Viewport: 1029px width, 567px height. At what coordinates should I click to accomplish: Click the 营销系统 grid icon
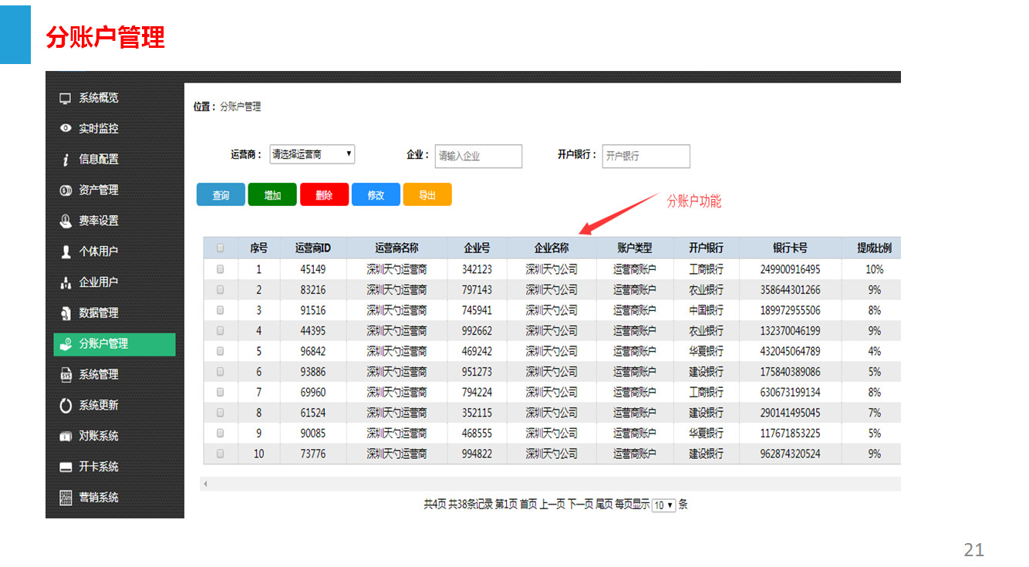point(66,498)
